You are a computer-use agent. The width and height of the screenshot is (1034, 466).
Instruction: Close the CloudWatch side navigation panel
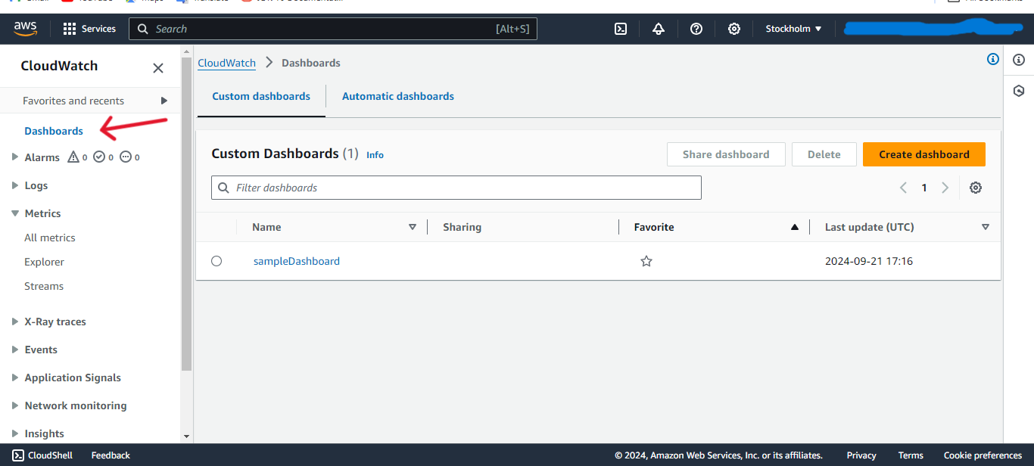tap(158, 68)
